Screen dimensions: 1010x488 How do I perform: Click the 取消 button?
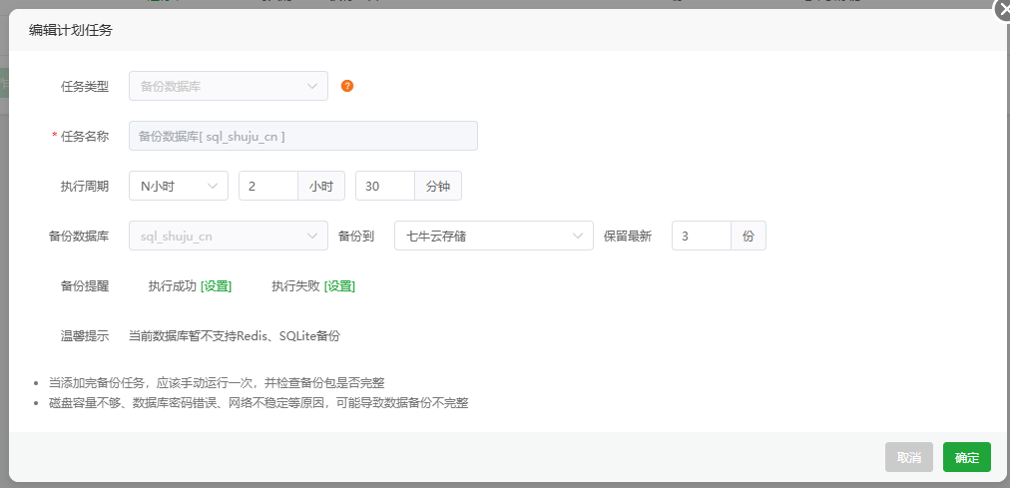[909, 457]
